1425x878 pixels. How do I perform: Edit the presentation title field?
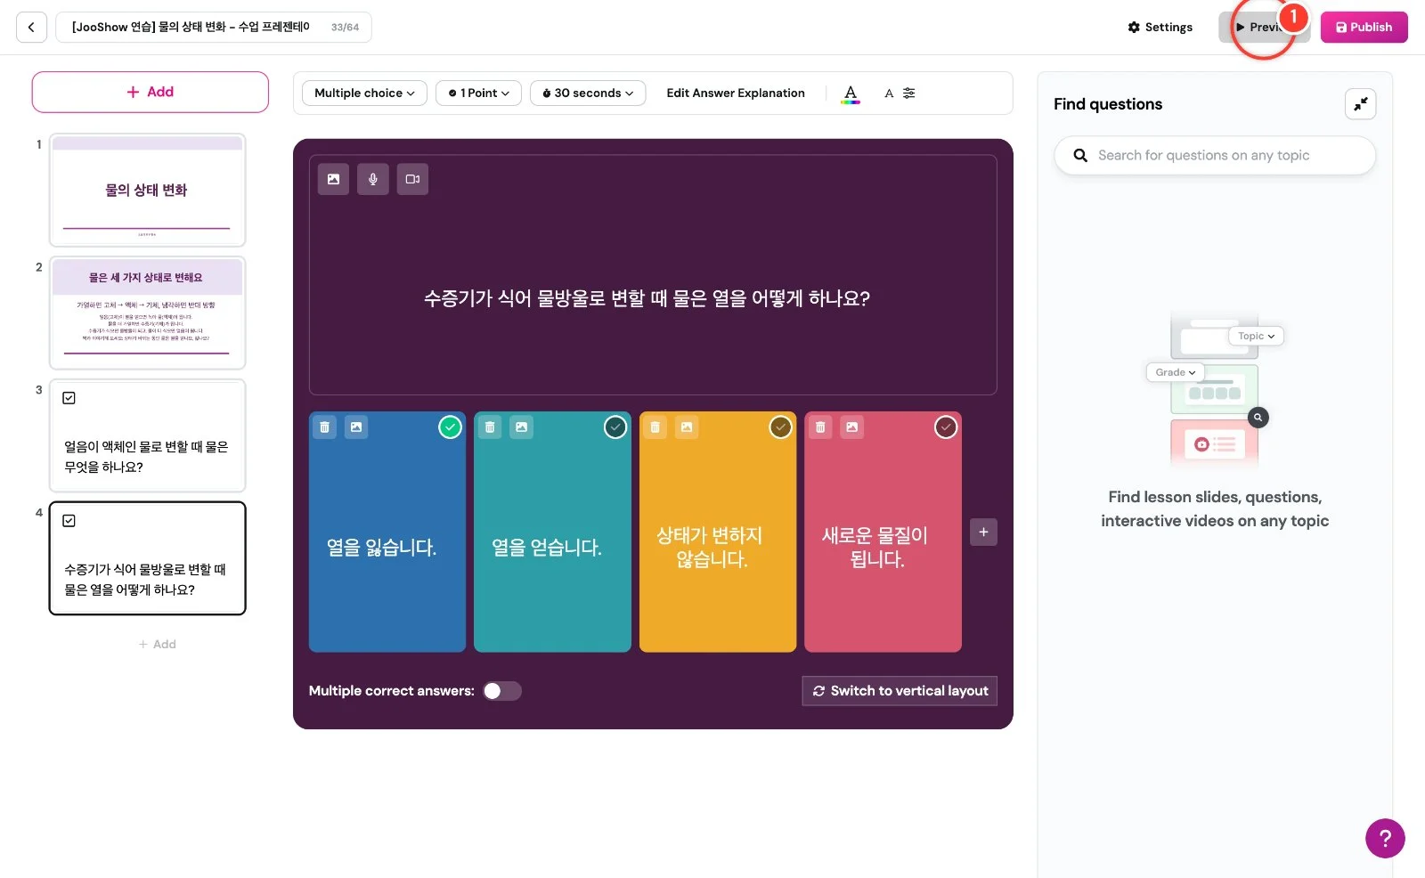coord(214,28)
